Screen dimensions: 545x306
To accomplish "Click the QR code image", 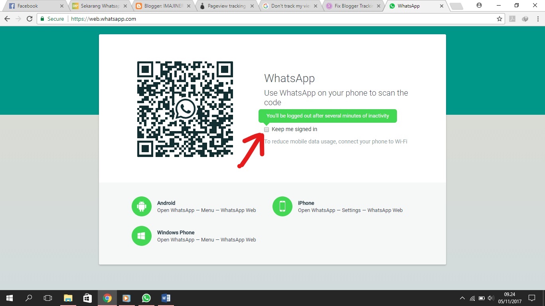I will click(x=185, y=109).
